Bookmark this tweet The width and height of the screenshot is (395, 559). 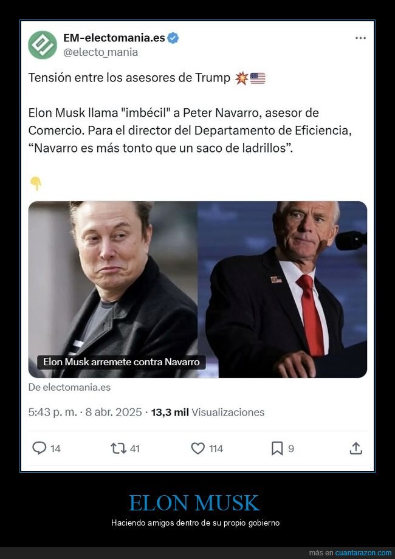click(277, 448)
